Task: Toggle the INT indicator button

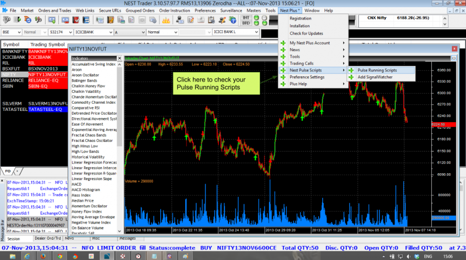Action: coord(246,17)
